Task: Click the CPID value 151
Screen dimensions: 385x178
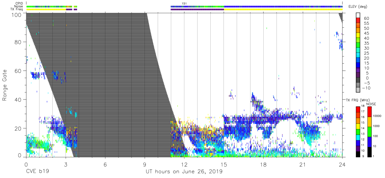Action: click(x=184, y=3)
